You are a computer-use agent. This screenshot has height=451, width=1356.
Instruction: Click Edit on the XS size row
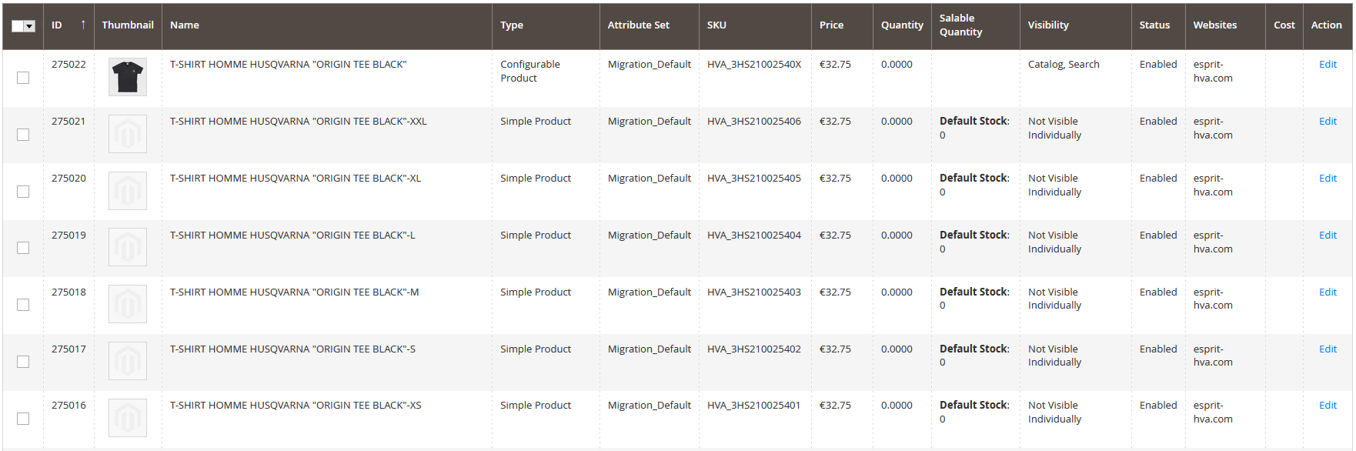[1327, 405]
